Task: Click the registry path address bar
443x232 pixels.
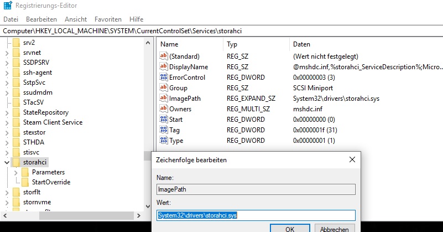Action: (x=221, y=31)
